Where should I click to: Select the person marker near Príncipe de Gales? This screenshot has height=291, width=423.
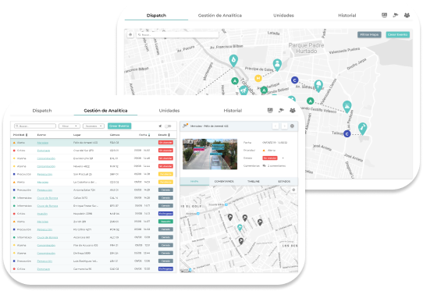click(x=277, y=65)
